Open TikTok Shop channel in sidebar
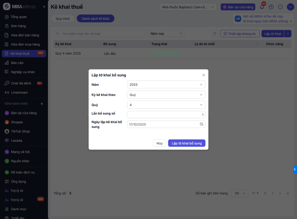The height and width of the screenshot is (219, 297). pos(20,131)
